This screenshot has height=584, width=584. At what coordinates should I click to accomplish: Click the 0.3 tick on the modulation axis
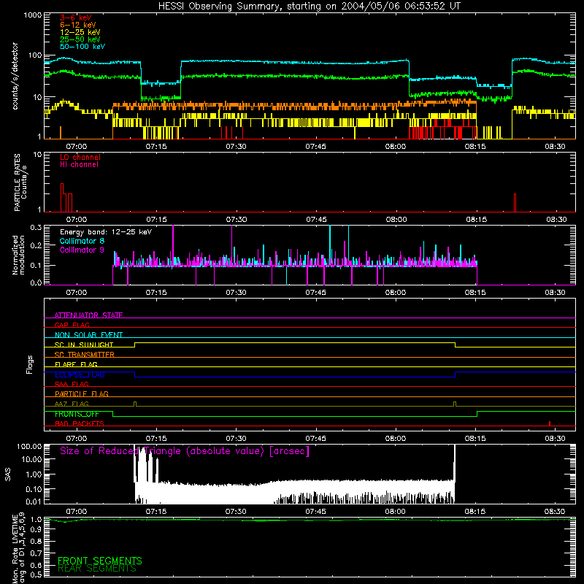pyautogui.click(x=36, y=227)
